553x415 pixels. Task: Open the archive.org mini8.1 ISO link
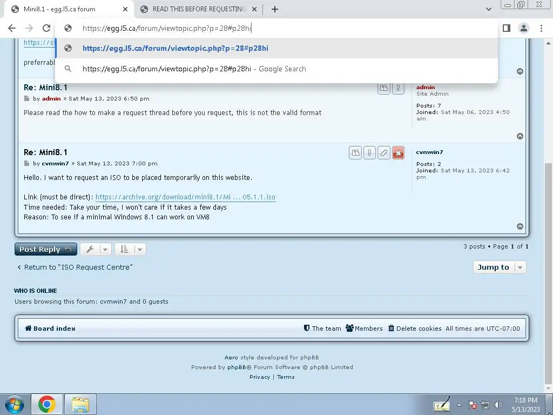pos(185,197)
